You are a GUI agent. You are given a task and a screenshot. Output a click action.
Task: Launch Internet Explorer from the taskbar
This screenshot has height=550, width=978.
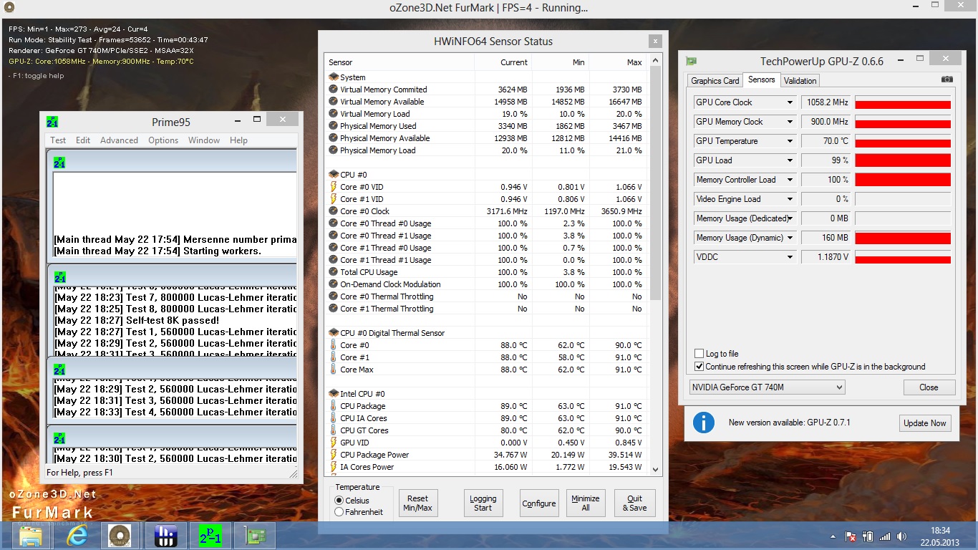(75, 535)
